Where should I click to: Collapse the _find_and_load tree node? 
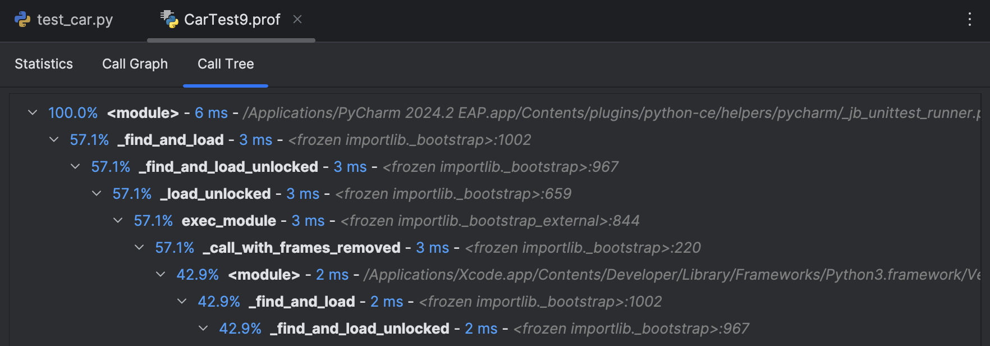53,139
